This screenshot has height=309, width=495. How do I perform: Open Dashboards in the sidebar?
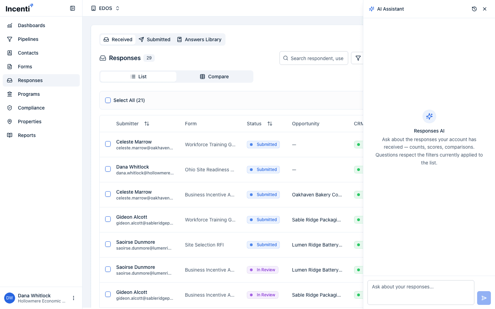tap(41, 25)
